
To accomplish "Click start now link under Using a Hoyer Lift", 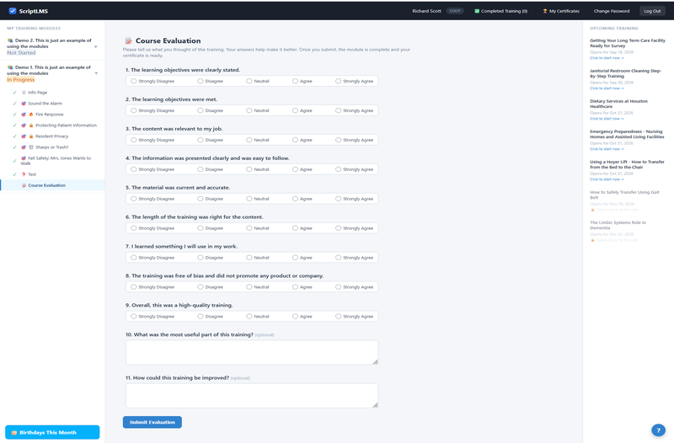I will click(x=607, y=179).
